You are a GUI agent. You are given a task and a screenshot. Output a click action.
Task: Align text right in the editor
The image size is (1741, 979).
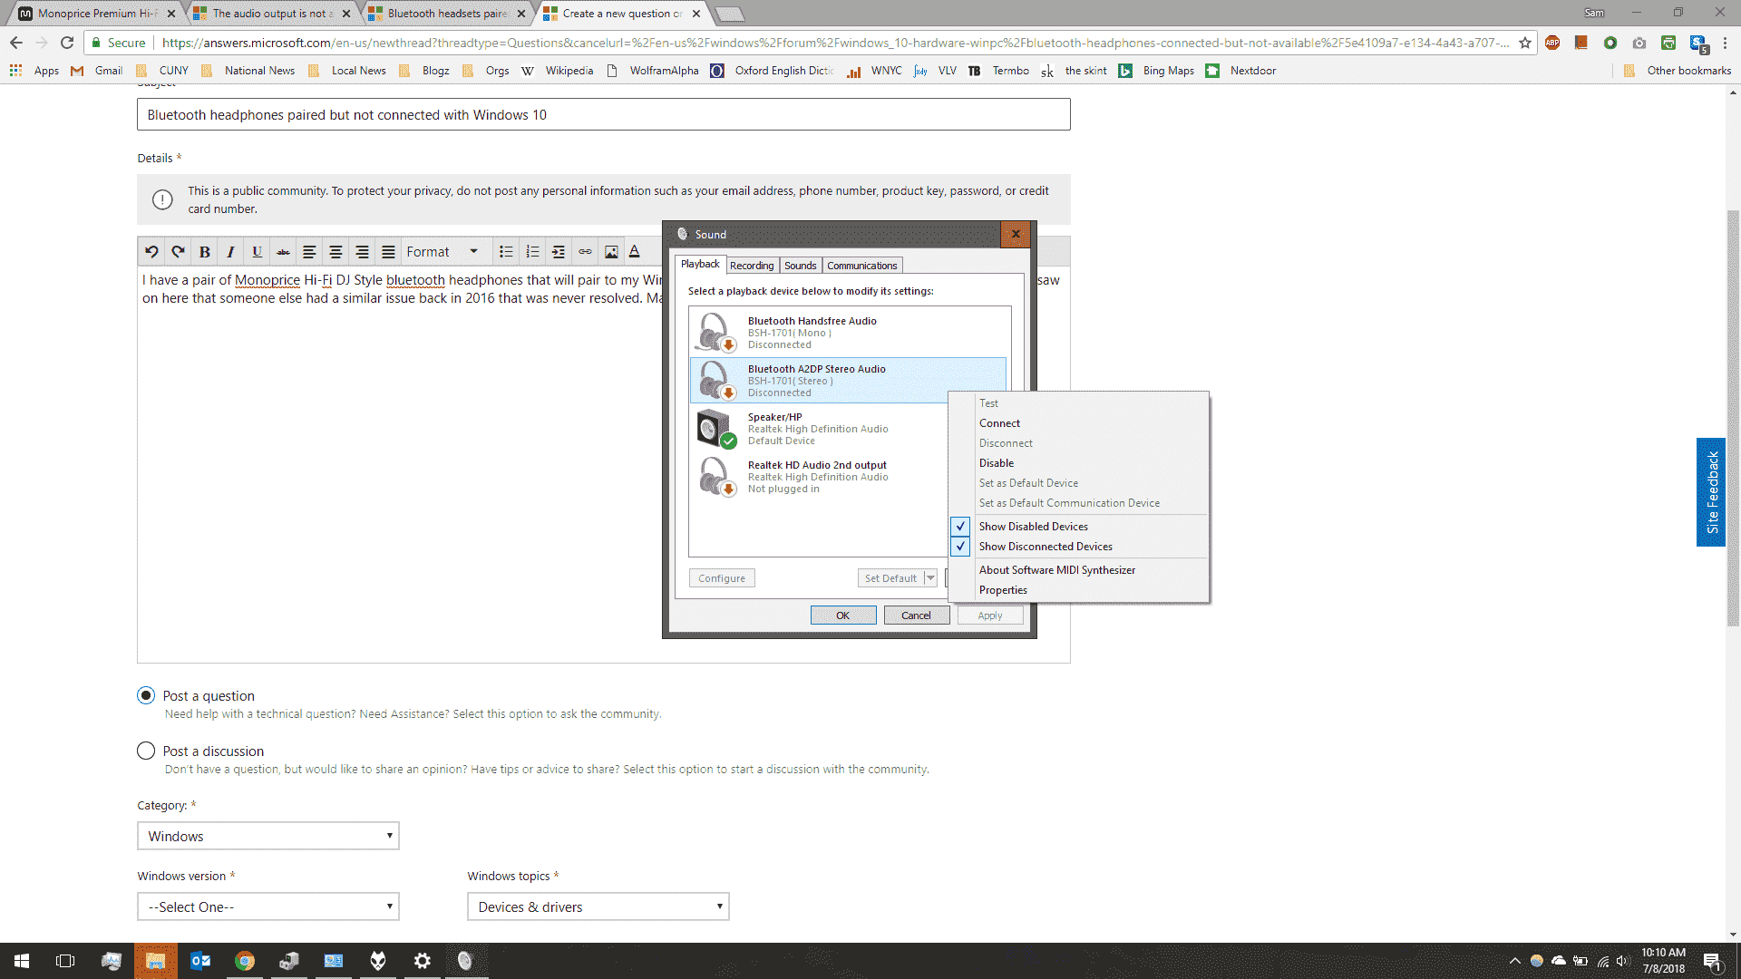click(362, 252)
